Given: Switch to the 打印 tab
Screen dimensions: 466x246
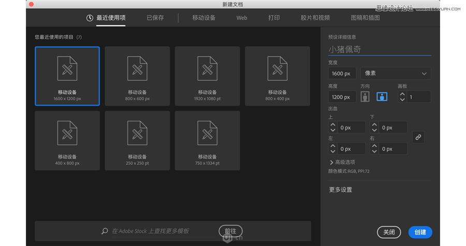Looking at the screenshot, I should 274,18.
